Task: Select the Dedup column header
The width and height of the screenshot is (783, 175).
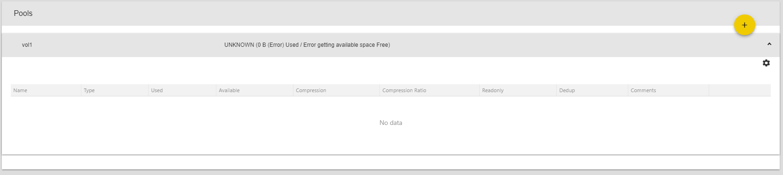Action: pyautogui.click(x=567, y=90)
